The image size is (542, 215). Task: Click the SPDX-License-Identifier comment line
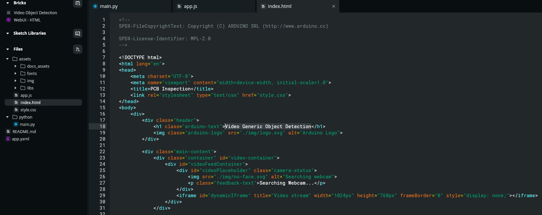tap(165, 39)
